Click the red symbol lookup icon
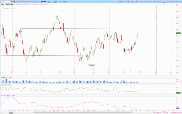The width and height of the screenshot is (182, 114). (x=14, y=2)
